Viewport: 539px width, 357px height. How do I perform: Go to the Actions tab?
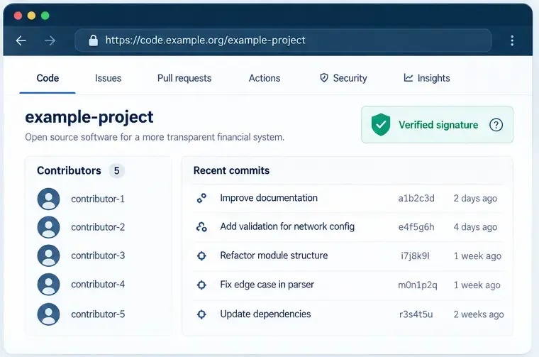pyautogui.click(x=265, y=78)
